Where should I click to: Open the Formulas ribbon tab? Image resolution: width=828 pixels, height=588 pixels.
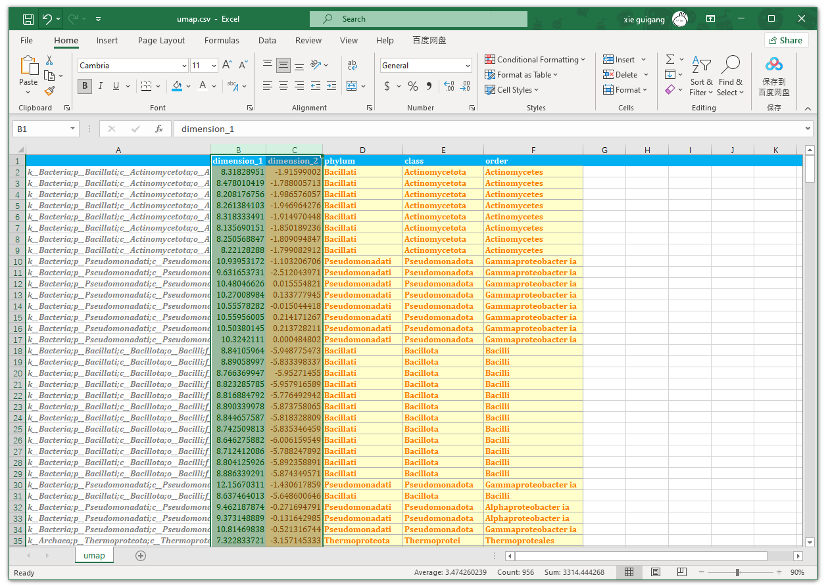coord(222,40)
